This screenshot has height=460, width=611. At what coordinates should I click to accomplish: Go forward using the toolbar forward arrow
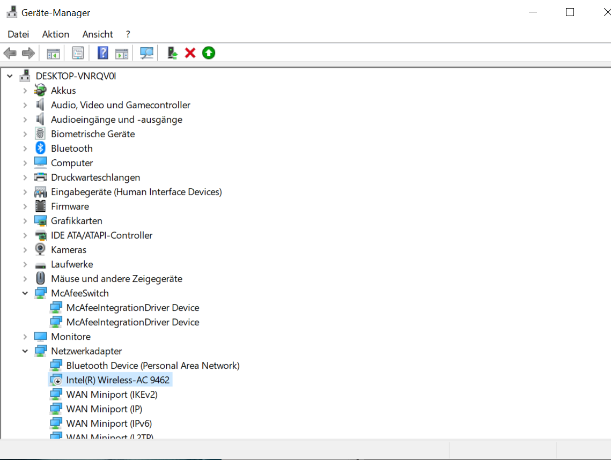tap(28, 53)
